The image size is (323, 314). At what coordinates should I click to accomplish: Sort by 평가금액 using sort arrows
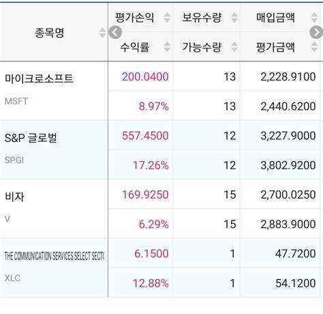tap(314, 47)
